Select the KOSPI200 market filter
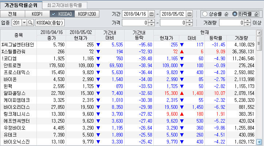This screenshot has height=146, width=264. 87,14
